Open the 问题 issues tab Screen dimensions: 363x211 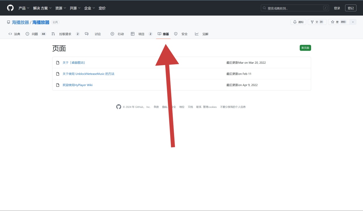(x=36, y=34)
